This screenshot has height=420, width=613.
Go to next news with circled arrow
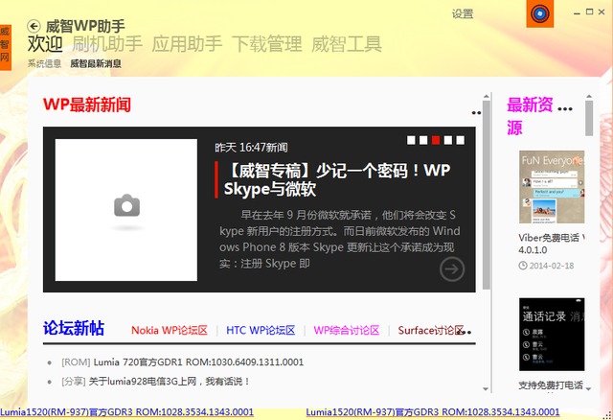click(452, 269)
